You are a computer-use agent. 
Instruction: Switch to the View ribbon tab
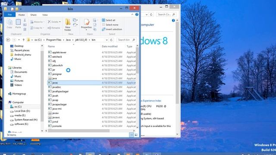pyautogui.click(x=45, y=15)
